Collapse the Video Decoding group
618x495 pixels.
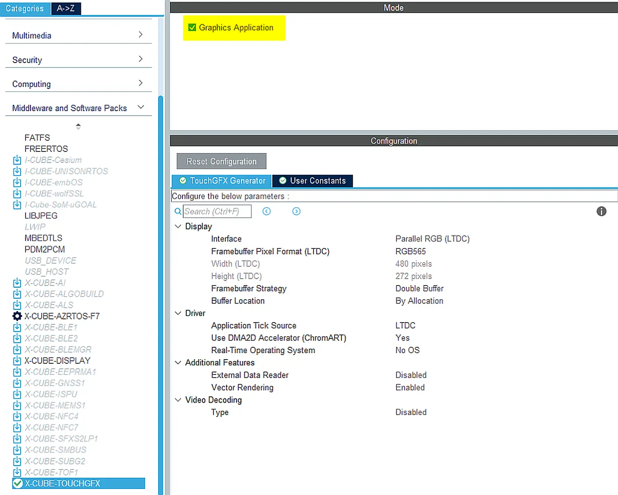coord(178,400)
